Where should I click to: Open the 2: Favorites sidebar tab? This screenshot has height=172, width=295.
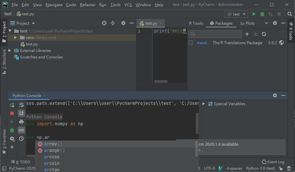[4, 141]
